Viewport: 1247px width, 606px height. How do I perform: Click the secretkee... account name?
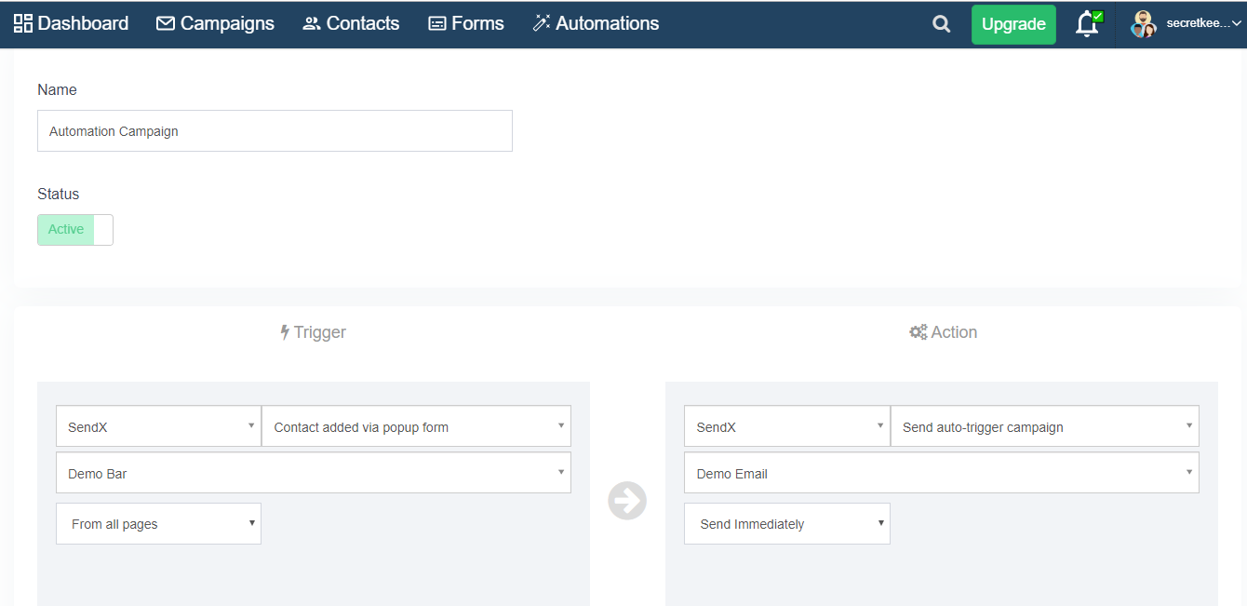[x=1198, y=24]
